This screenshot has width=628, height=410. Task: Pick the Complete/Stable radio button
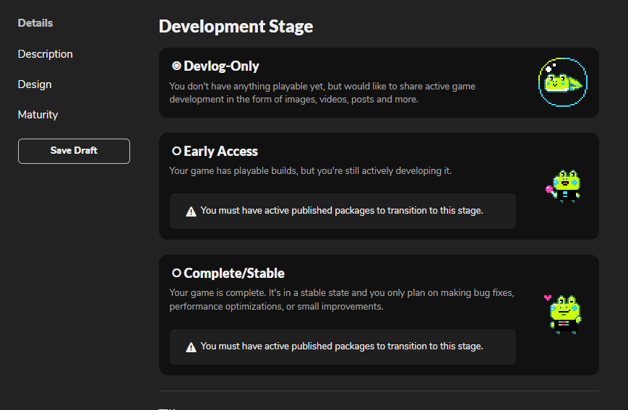(x=176, y=274)
